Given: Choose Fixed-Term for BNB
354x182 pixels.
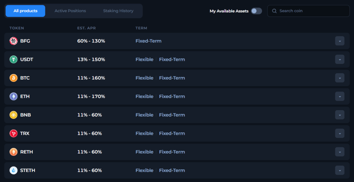Looking at the screenshot, I should 172,115.
